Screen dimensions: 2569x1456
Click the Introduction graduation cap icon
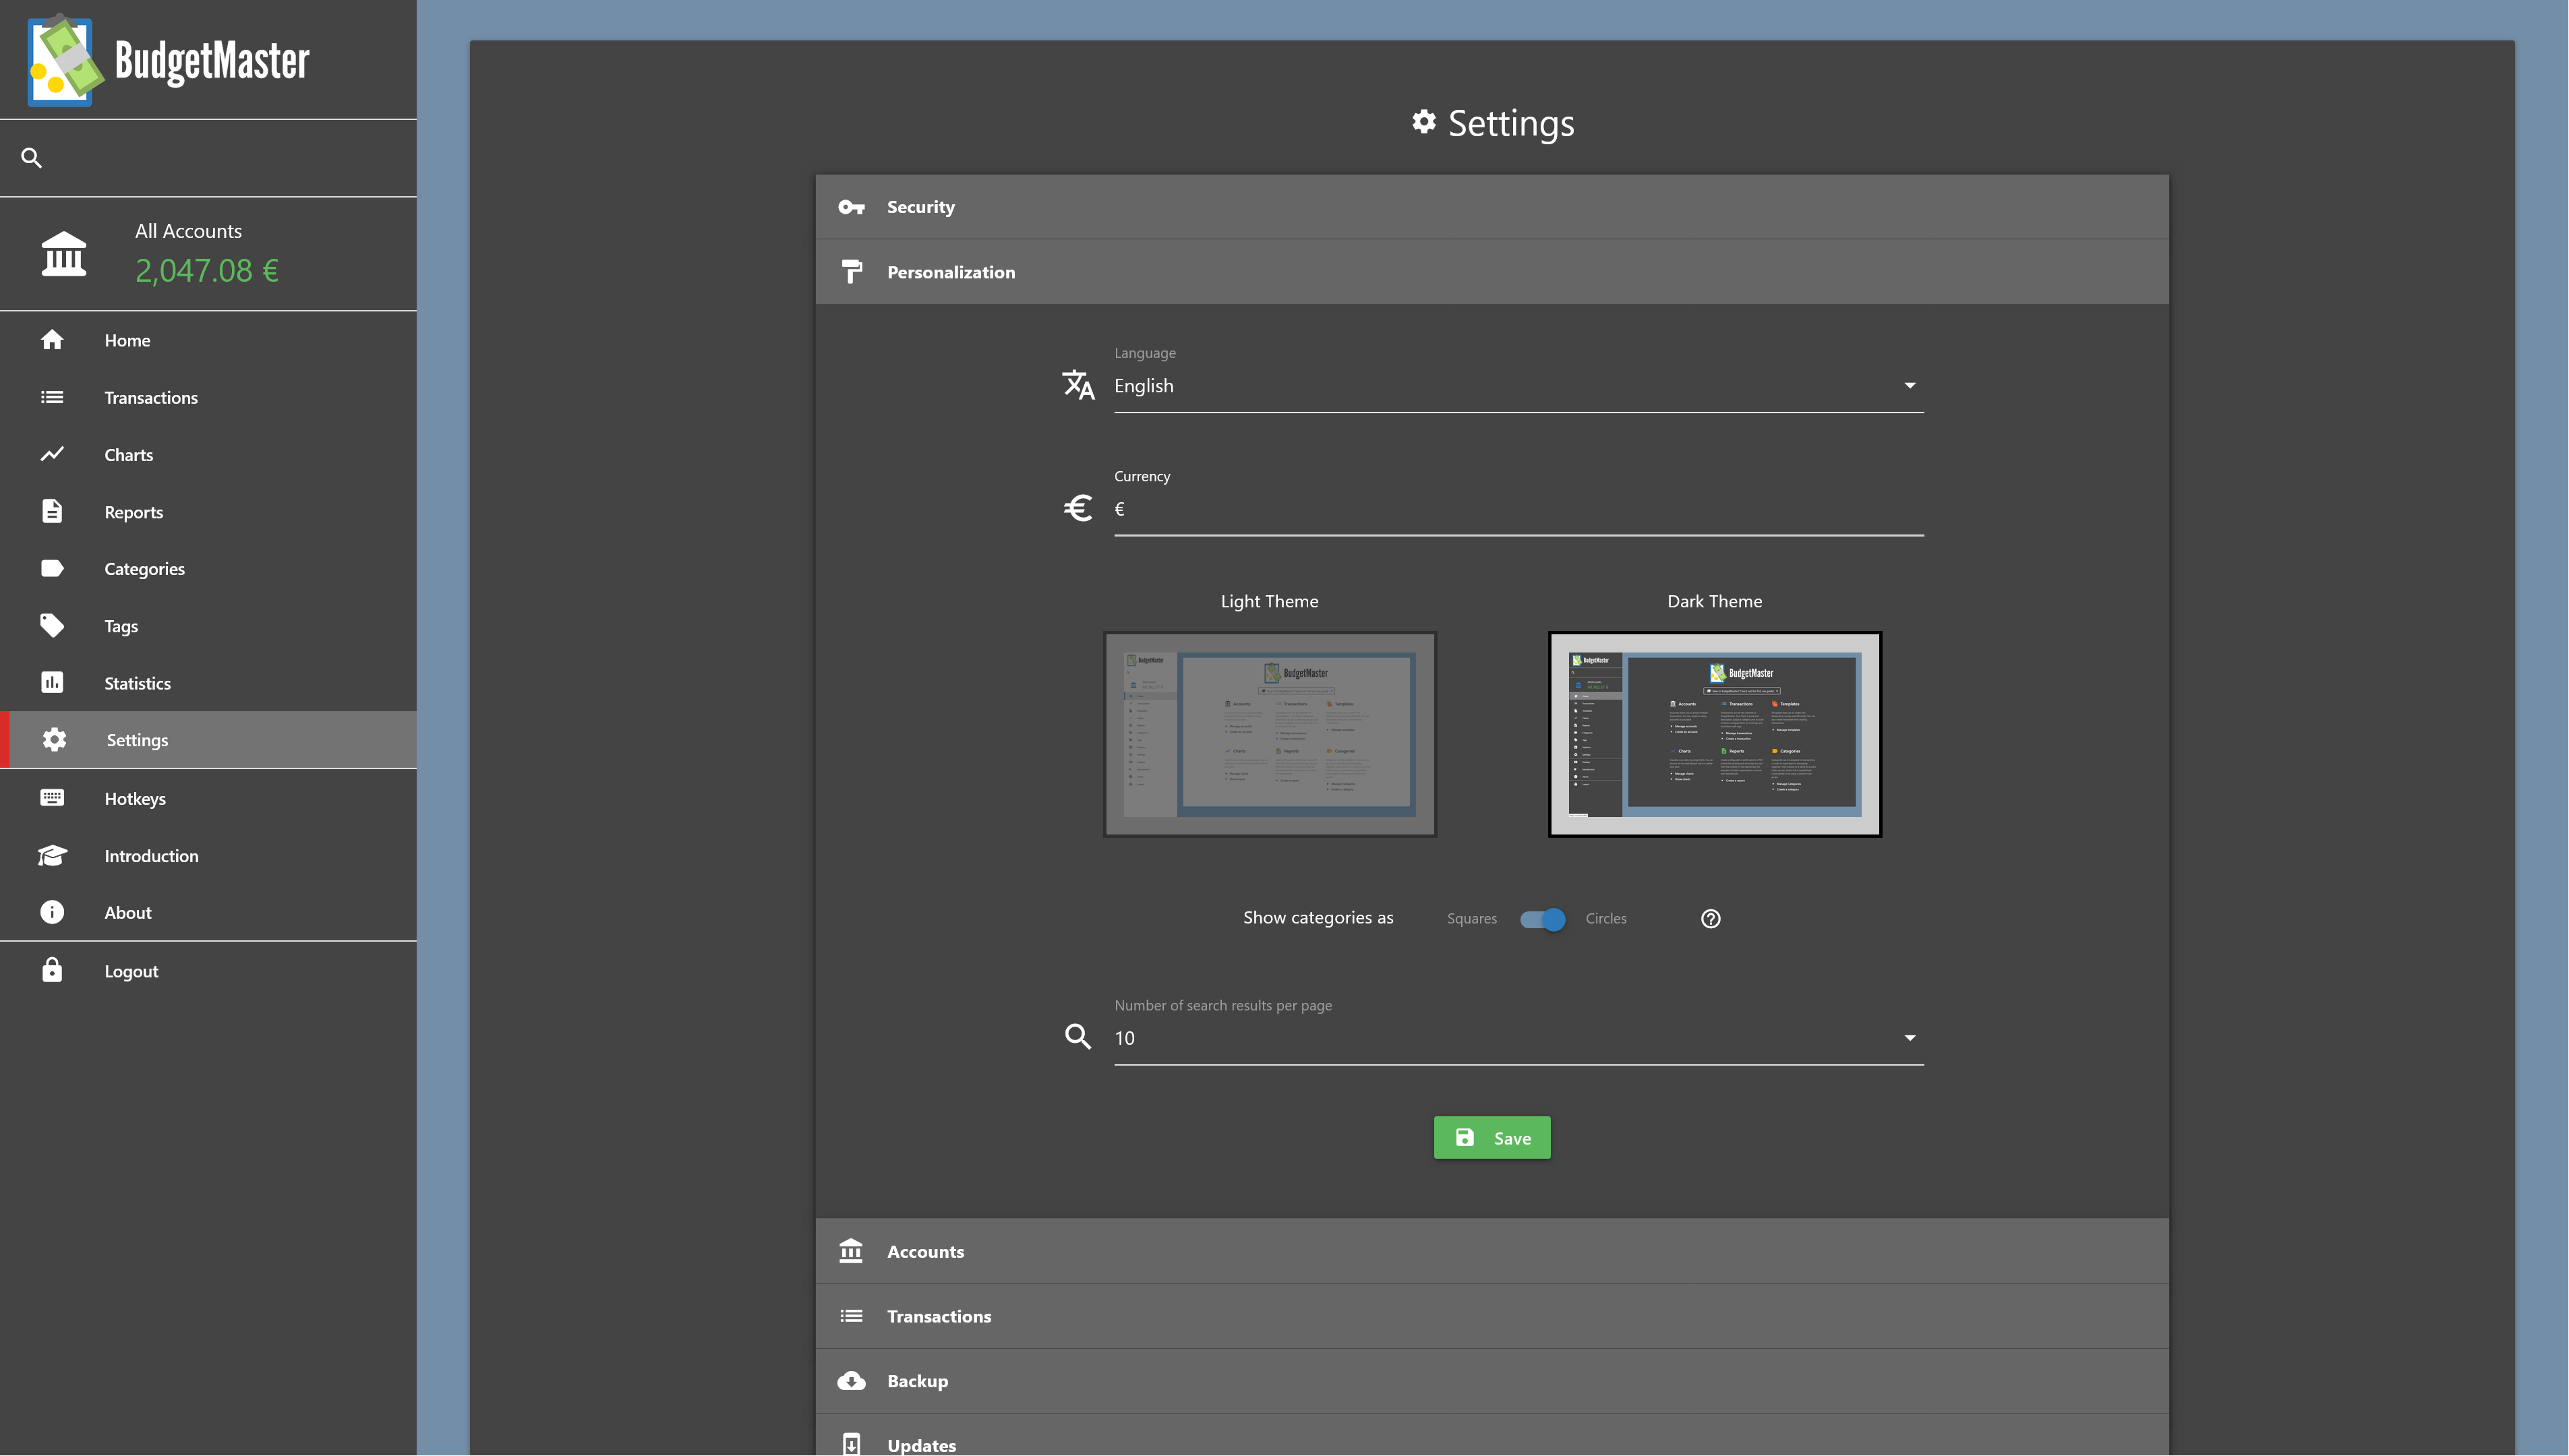[52, 855]
